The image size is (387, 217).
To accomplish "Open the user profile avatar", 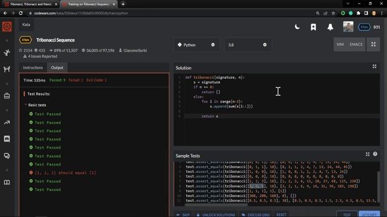I will point(348,27).
